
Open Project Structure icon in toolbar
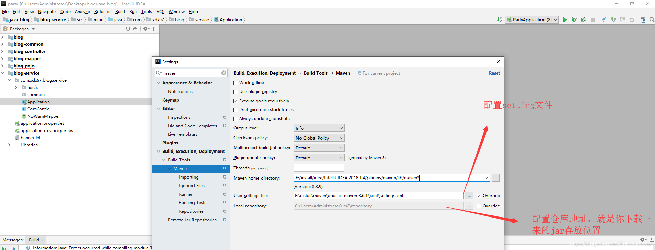click(643, 20)
